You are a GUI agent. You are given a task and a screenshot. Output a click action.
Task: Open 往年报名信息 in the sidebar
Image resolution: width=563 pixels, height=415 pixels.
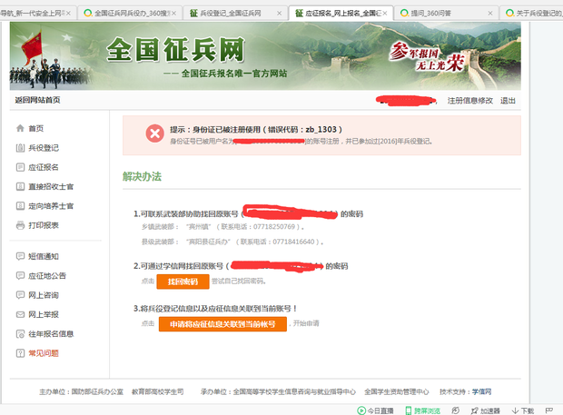coord(51,333)
